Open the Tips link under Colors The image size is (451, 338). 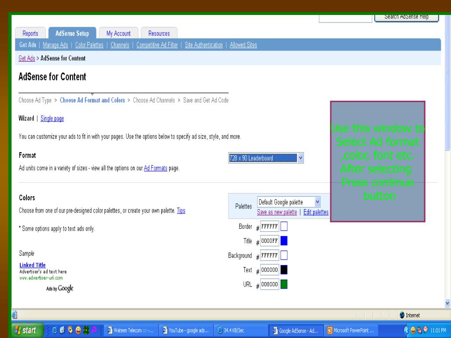181,210
